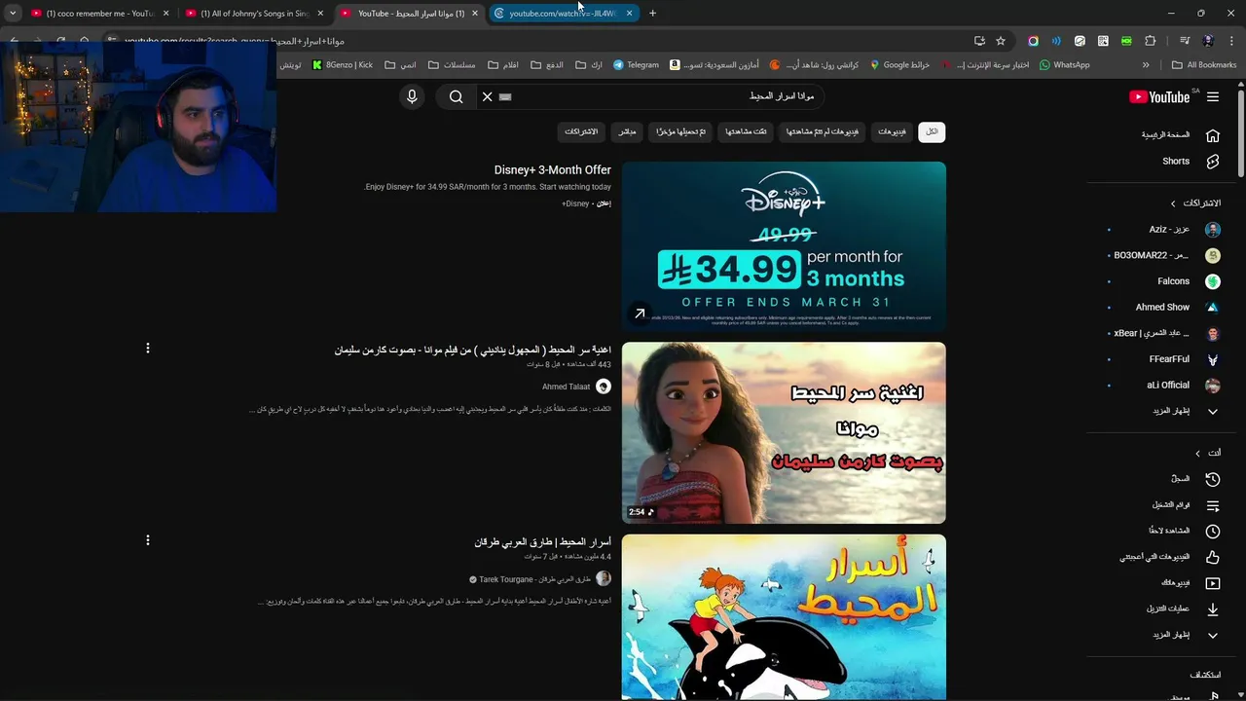Viewport: 1246px width, 701px height.
Task: Open options menu for أسرار المحيط video
Action: point(148,539)
